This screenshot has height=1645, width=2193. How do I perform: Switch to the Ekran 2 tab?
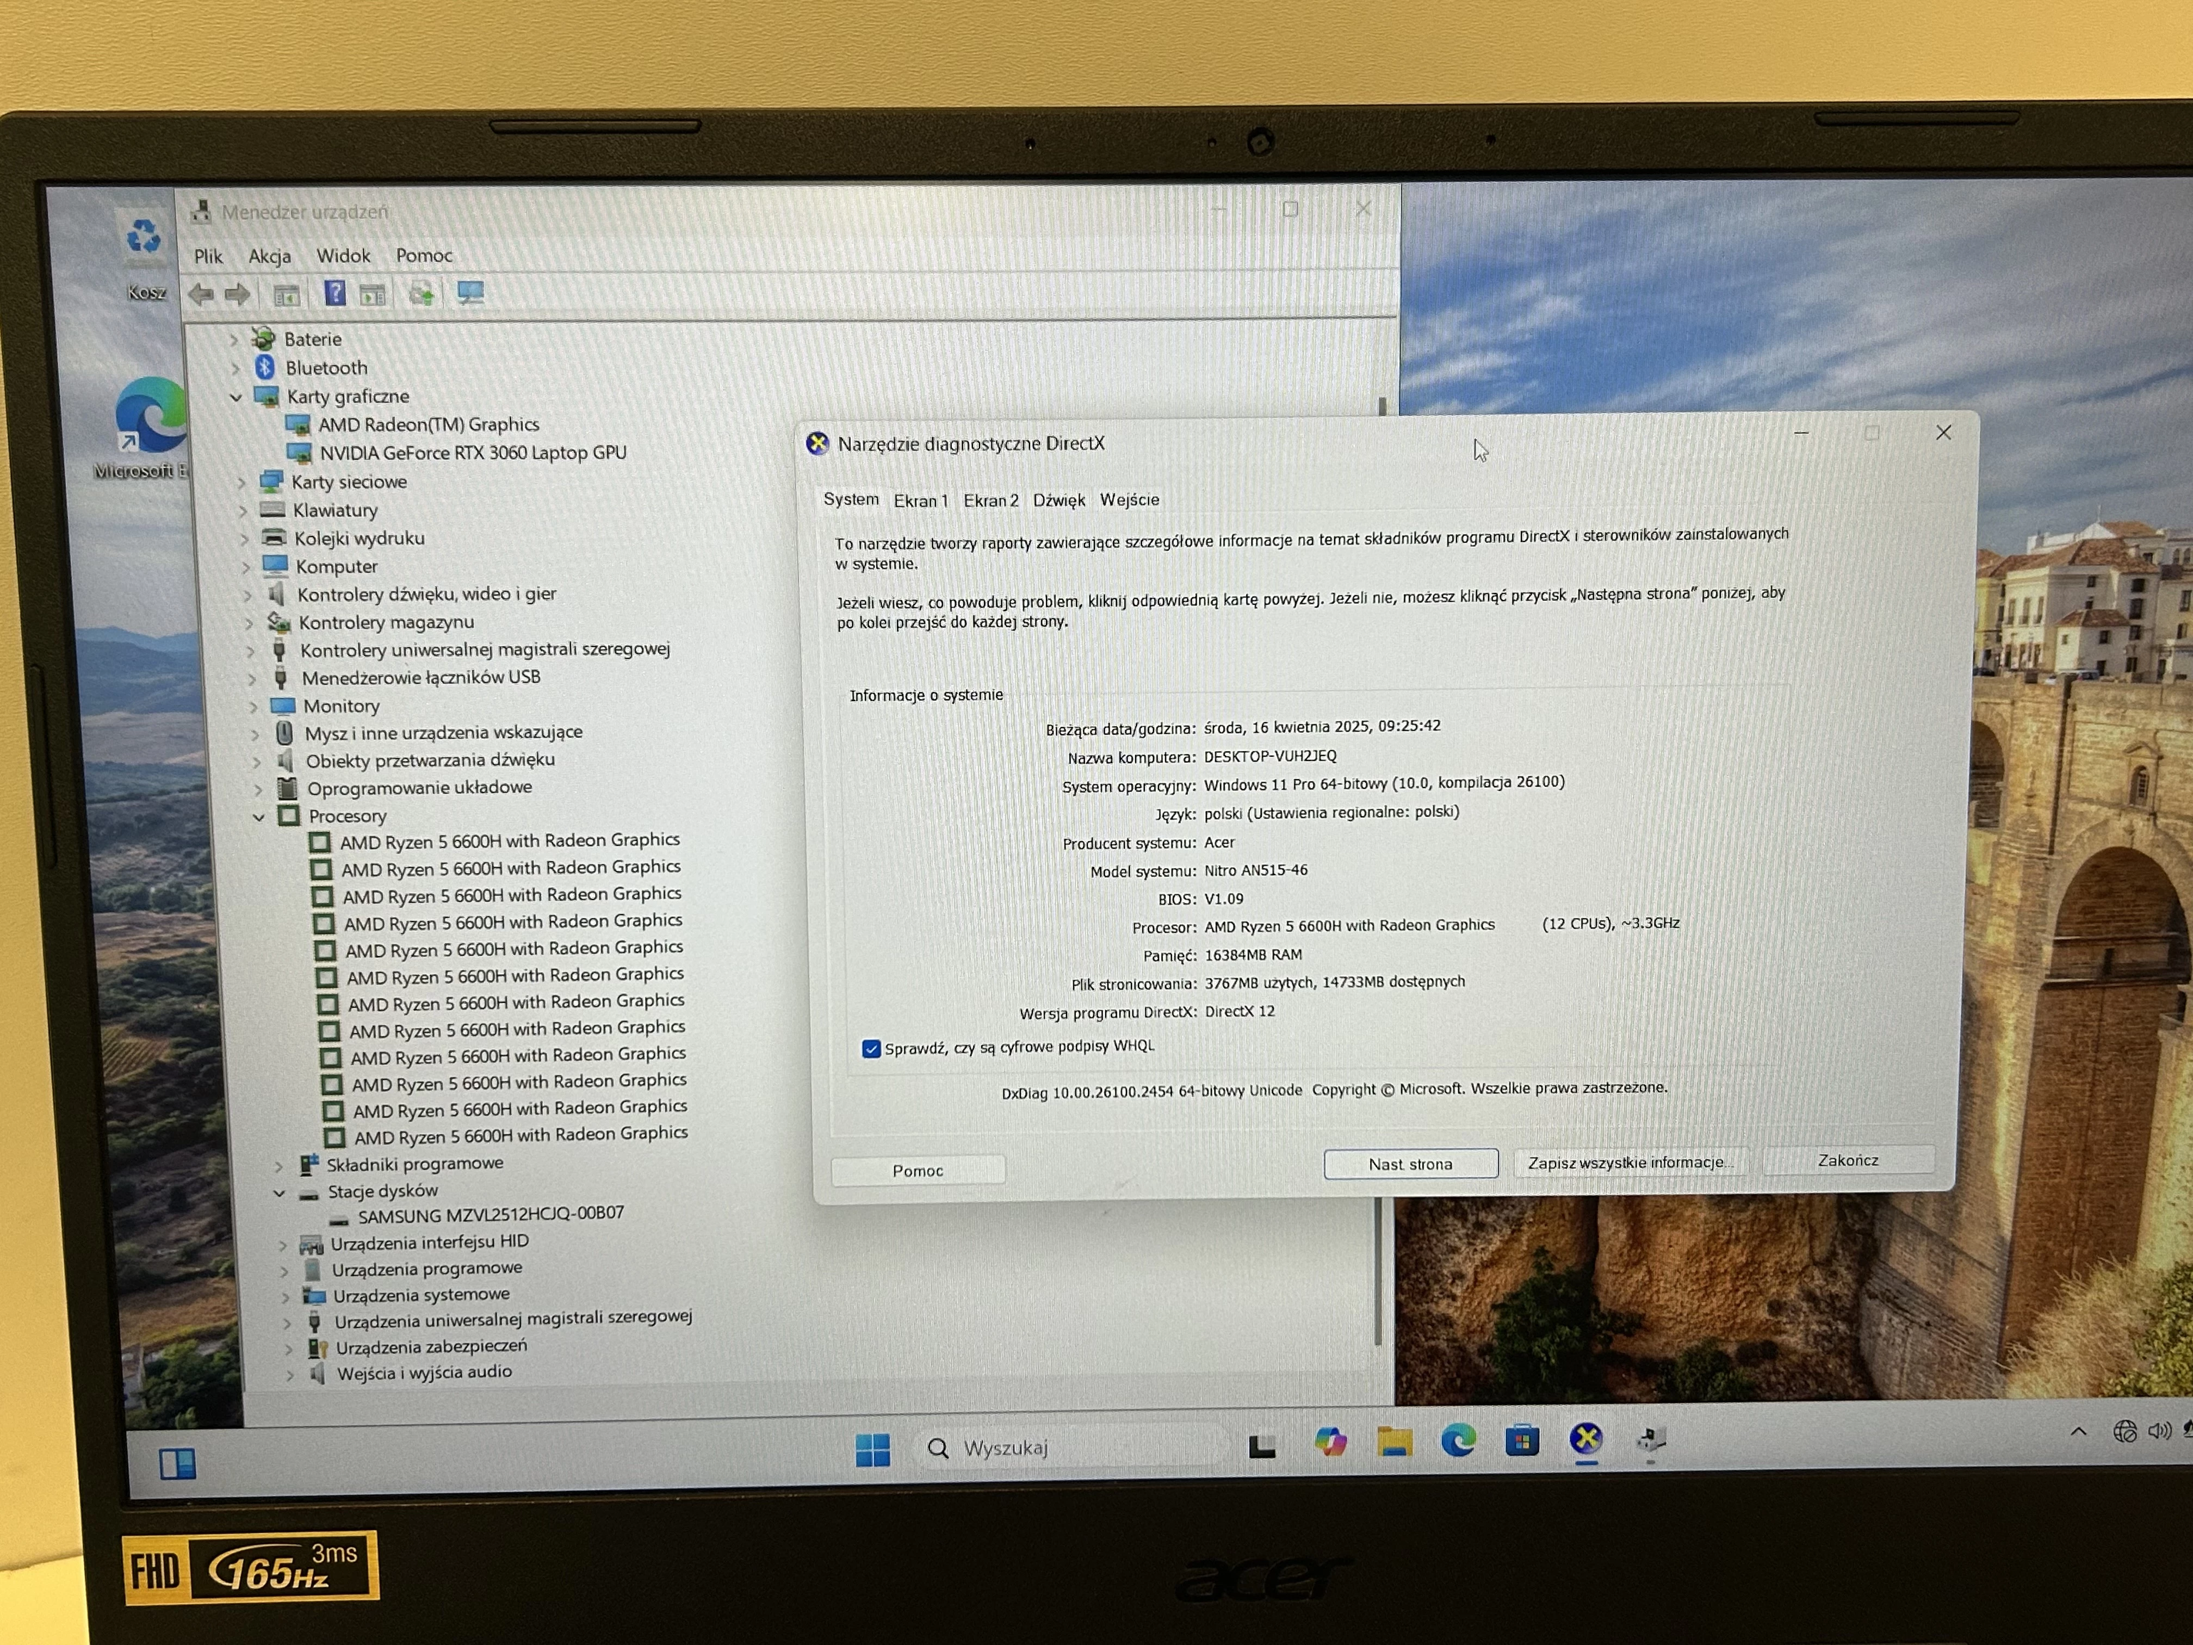tap(990, 501)
